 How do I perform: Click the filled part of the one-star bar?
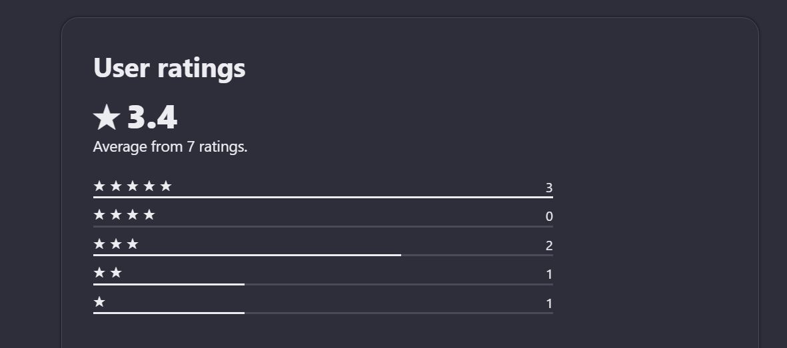pos(169,313)
